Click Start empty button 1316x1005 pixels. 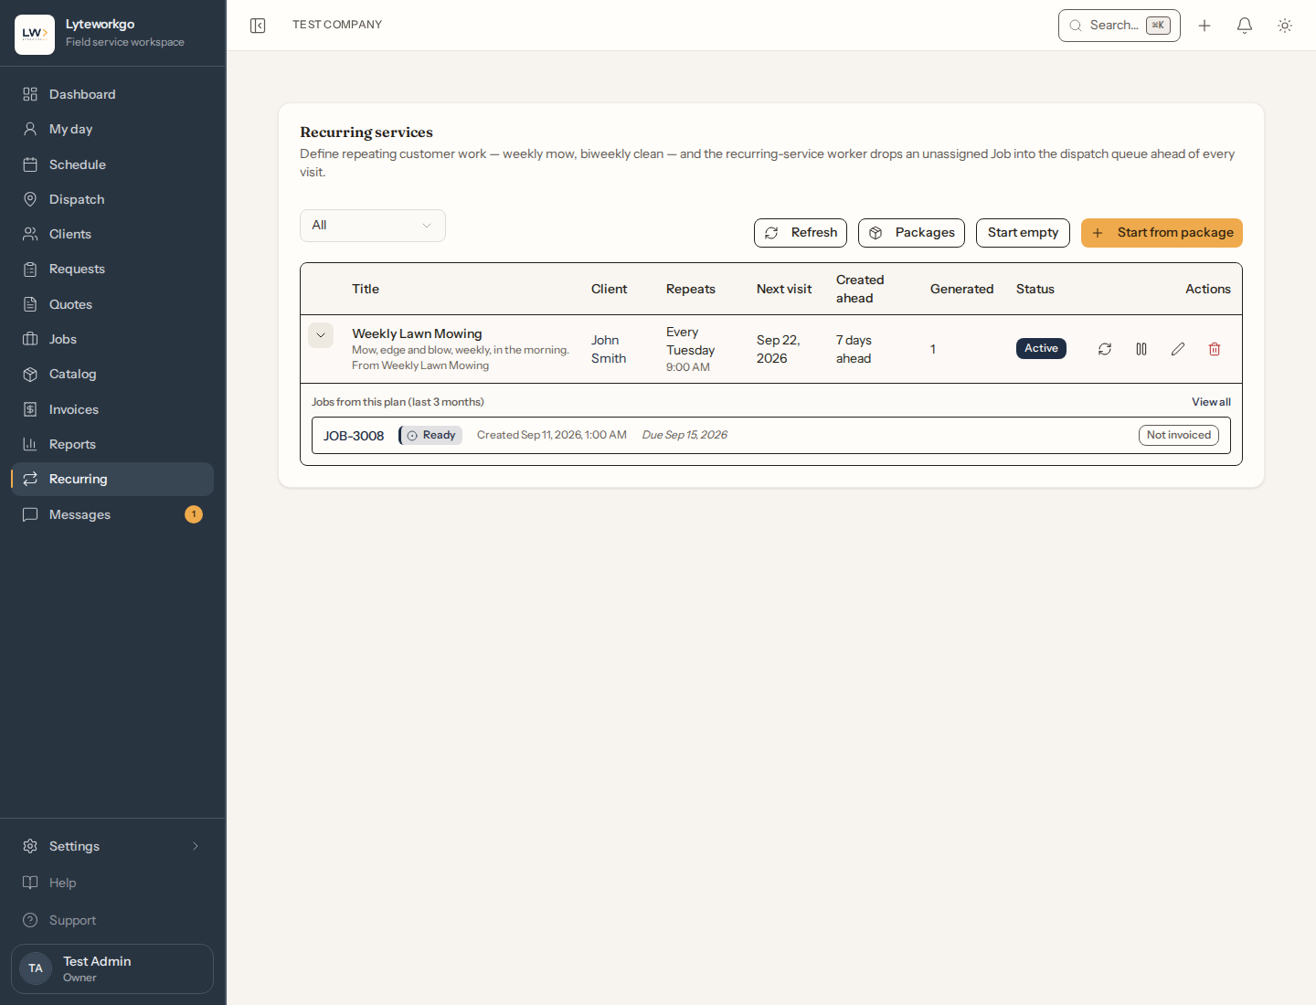click(1023, 233)
